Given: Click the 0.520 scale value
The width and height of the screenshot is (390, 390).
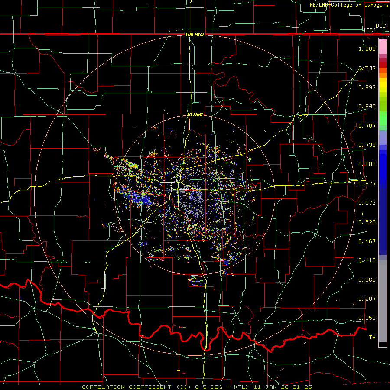Looking at the screenshot, I should click(x=367, y=222).
